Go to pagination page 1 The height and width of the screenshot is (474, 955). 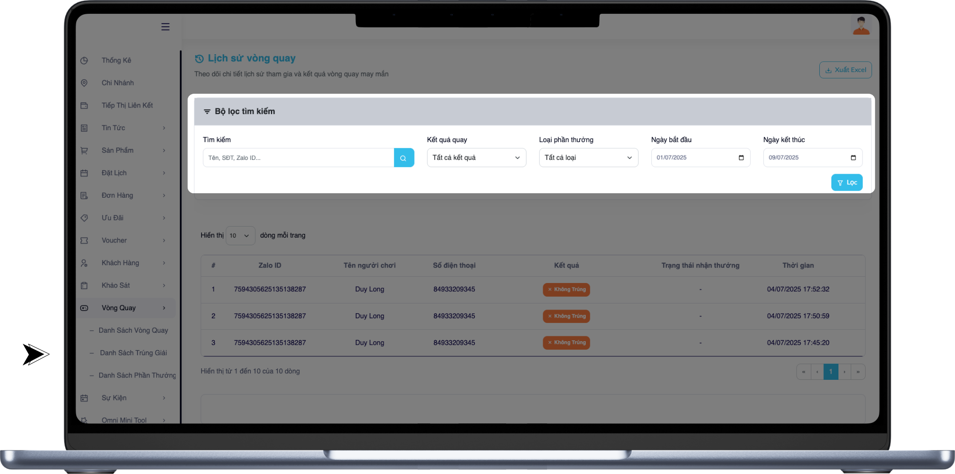(830, 372)
